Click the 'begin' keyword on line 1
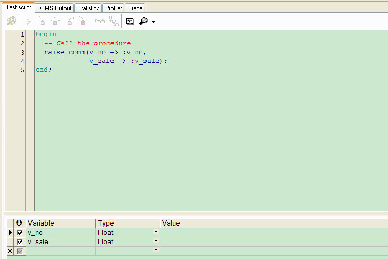 pos(46,34)
